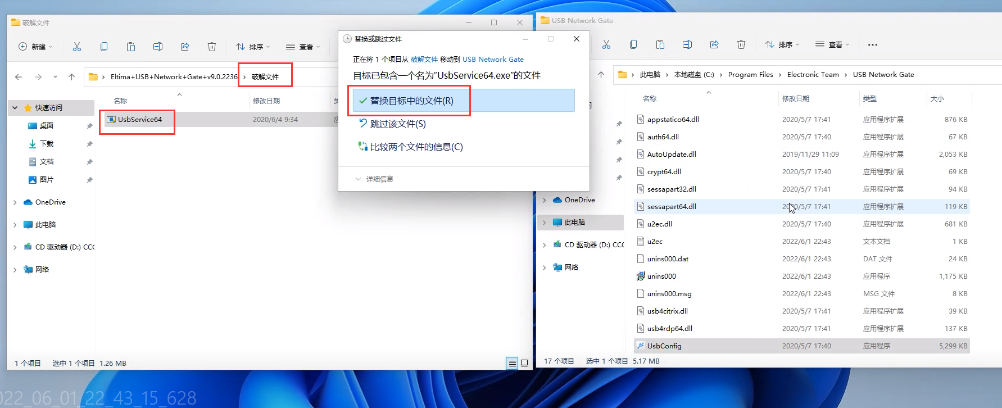Click Cut icon in USB Network Gate window
The height and width of the screenshot is (408, 1002).
point(606,44)
